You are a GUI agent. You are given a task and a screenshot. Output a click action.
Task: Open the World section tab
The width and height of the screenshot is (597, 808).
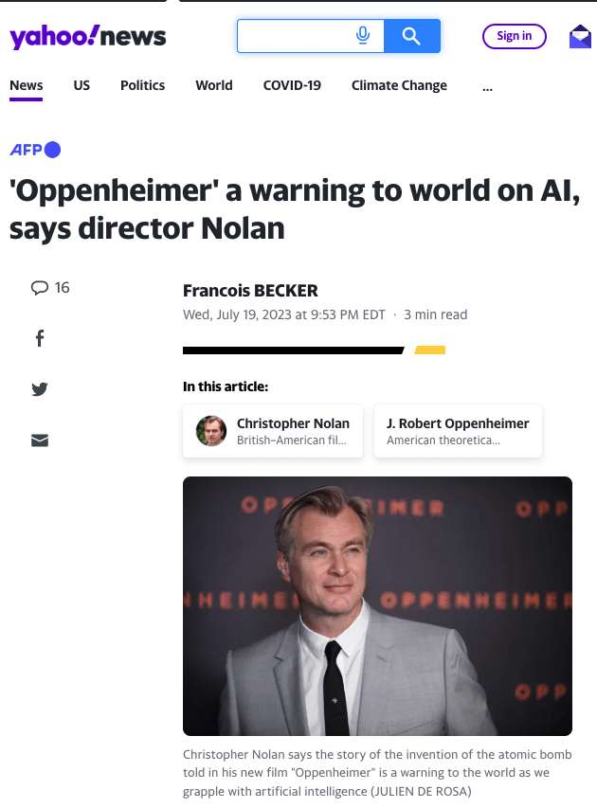coord(214,85)
